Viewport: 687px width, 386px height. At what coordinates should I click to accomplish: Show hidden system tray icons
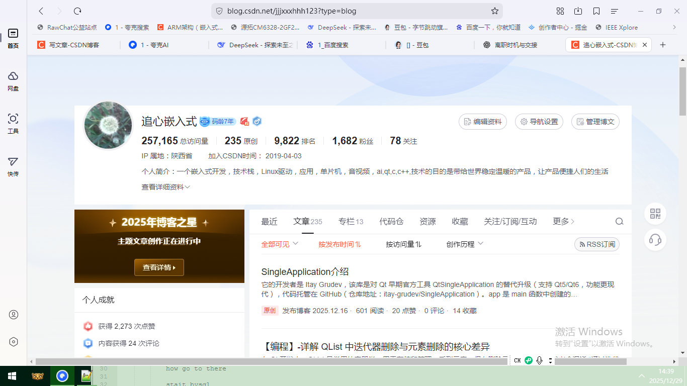coord(642,376)
